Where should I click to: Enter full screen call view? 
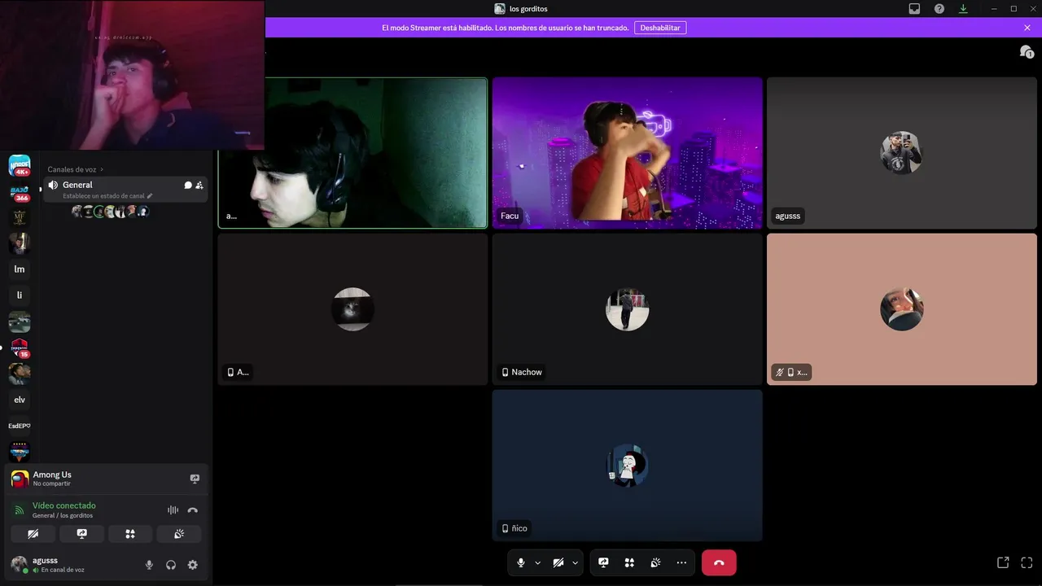1027,562
